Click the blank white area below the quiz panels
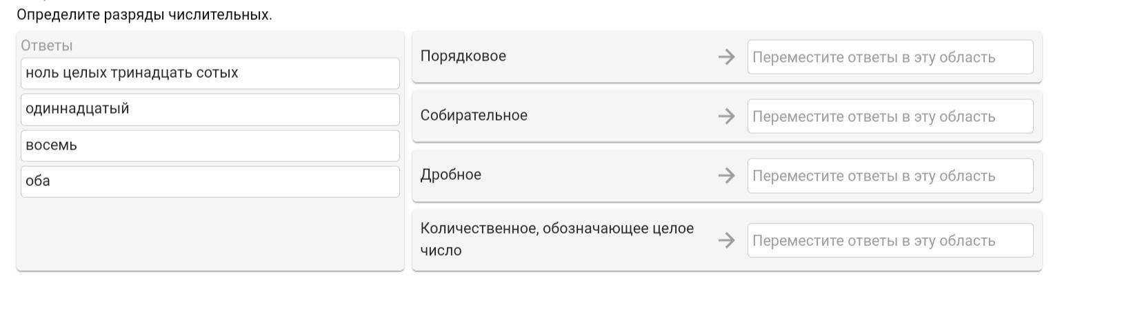This screenshot has height=310, width=1122. tap(552, 293)
